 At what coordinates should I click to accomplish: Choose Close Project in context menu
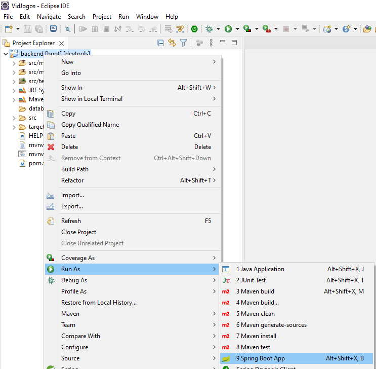click(x=133, y=232)
